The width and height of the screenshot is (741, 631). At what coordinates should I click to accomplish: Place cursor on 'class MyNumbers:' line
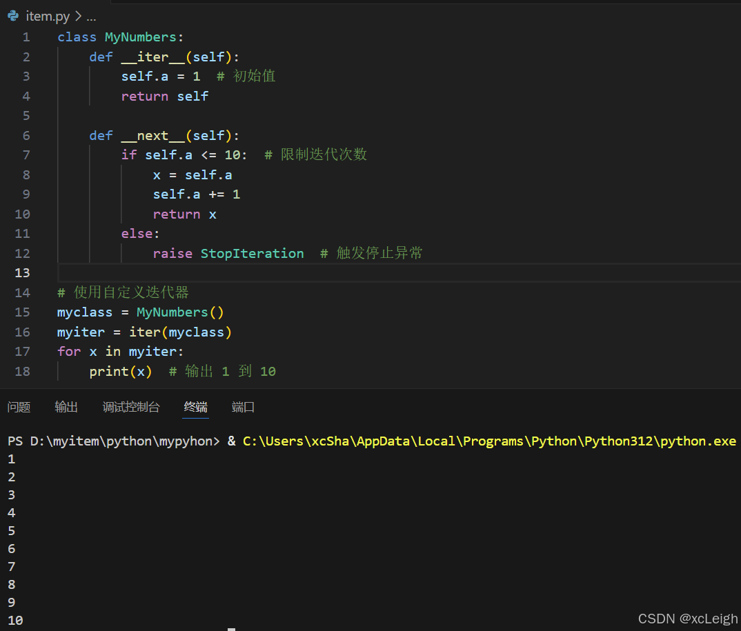coord(120,37)
